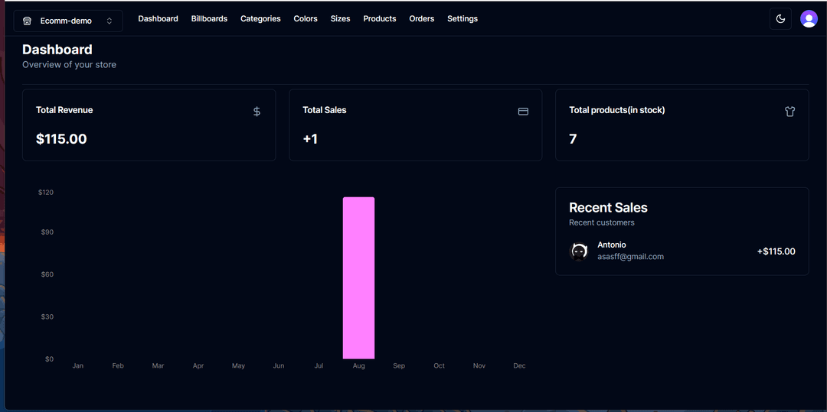This screenshot has height=412, width=827.
Task: Click the up-down chevrons in store switcher
Action: [x=110, y=21]
